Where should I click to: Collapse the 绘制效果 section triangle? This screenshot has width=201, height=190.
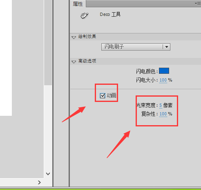click(74, 37)
